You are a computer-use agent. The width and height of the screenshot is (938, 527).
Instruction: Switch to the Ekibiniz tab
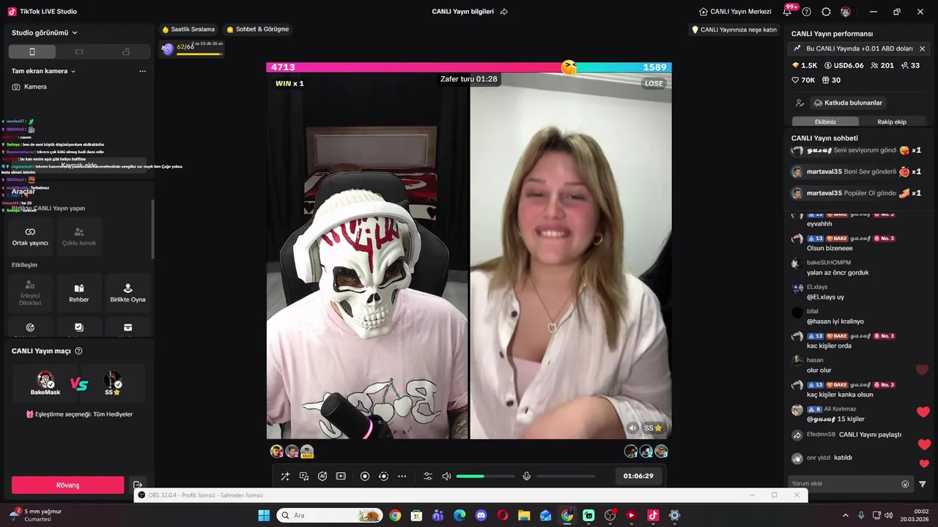[x=825, y=122]
